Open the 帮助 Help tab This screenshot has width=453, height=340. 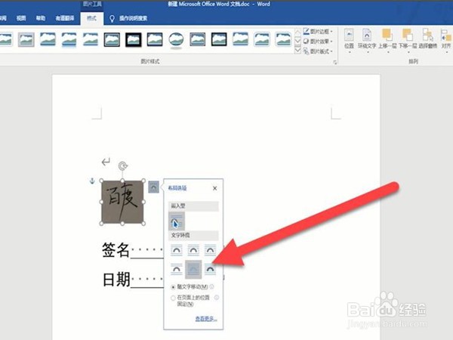[41, 18]
